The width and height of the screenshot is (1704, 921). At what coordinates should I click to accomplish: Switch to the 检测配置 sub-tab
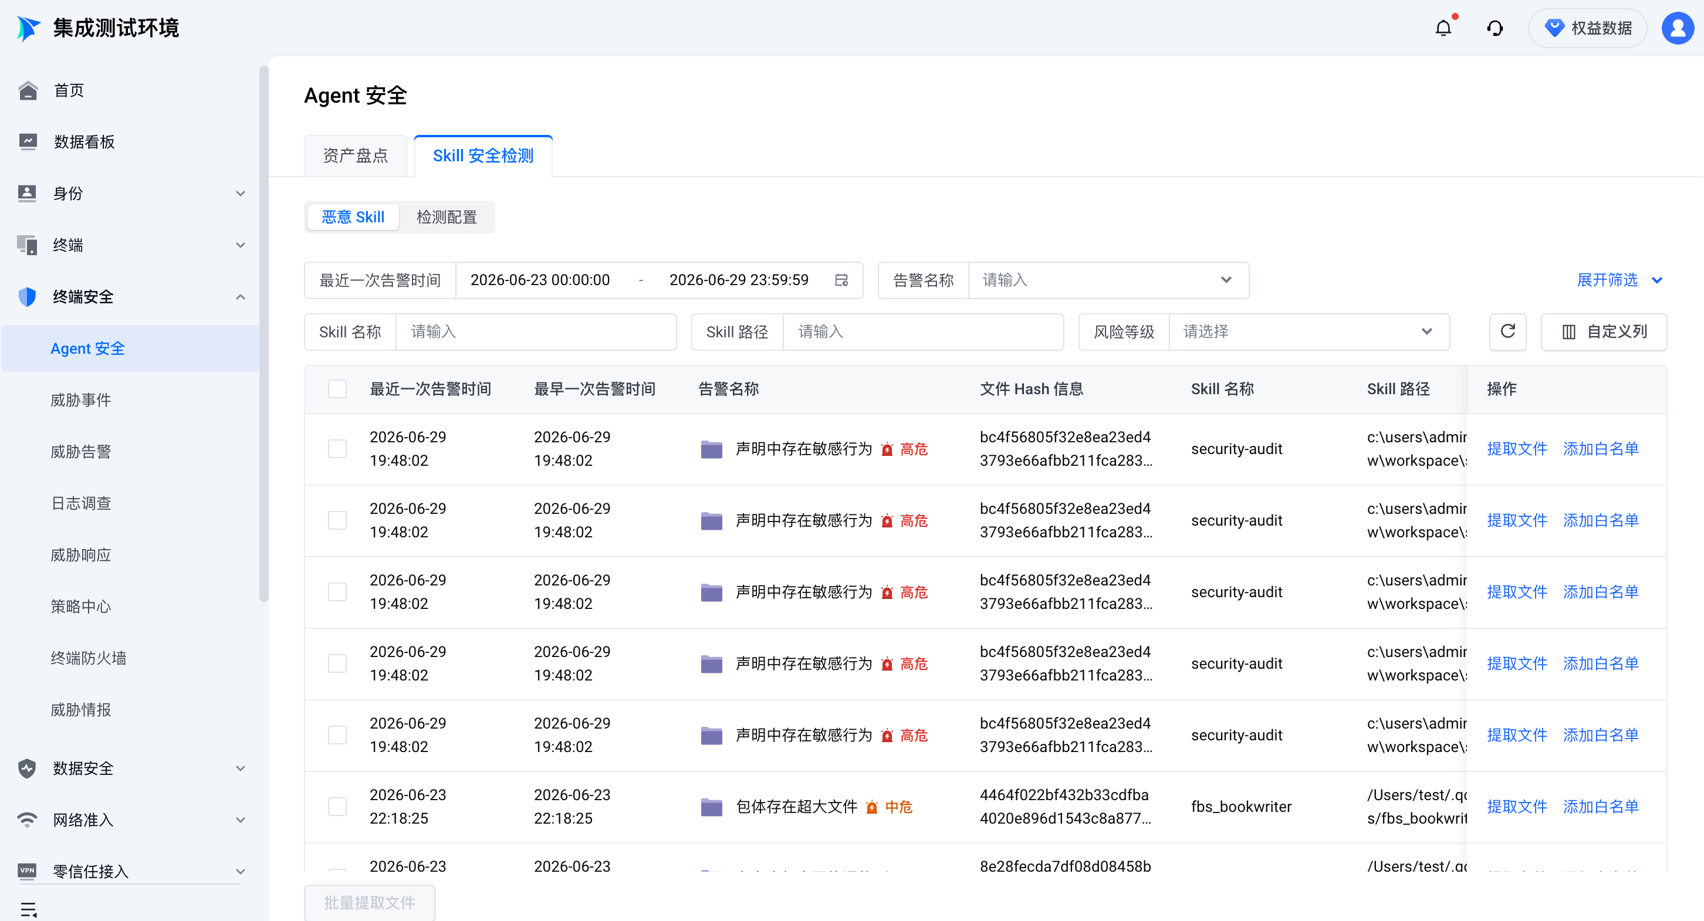[x=447, y=217]
